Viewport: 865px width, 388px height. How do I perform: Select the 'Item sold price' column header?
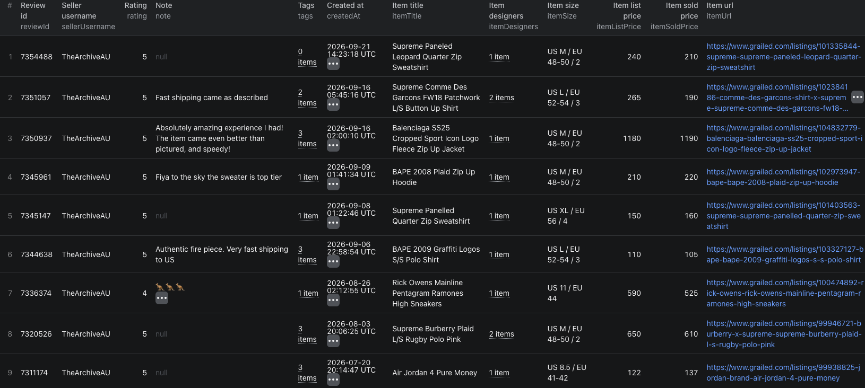[x=674, y=16]
